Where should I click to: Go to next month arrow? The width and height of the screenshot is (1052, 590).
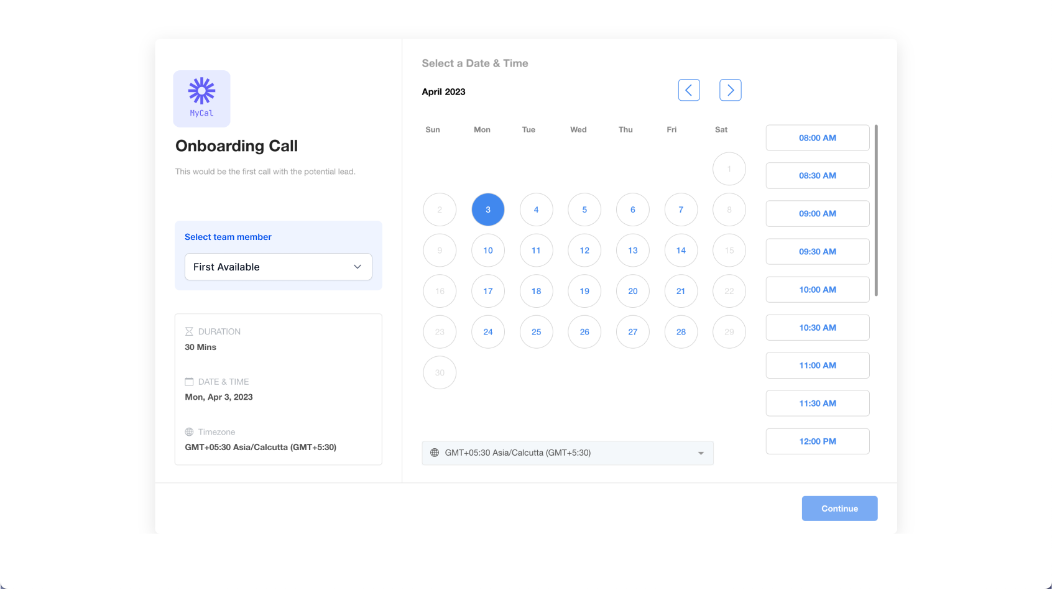tap(730, 90)
